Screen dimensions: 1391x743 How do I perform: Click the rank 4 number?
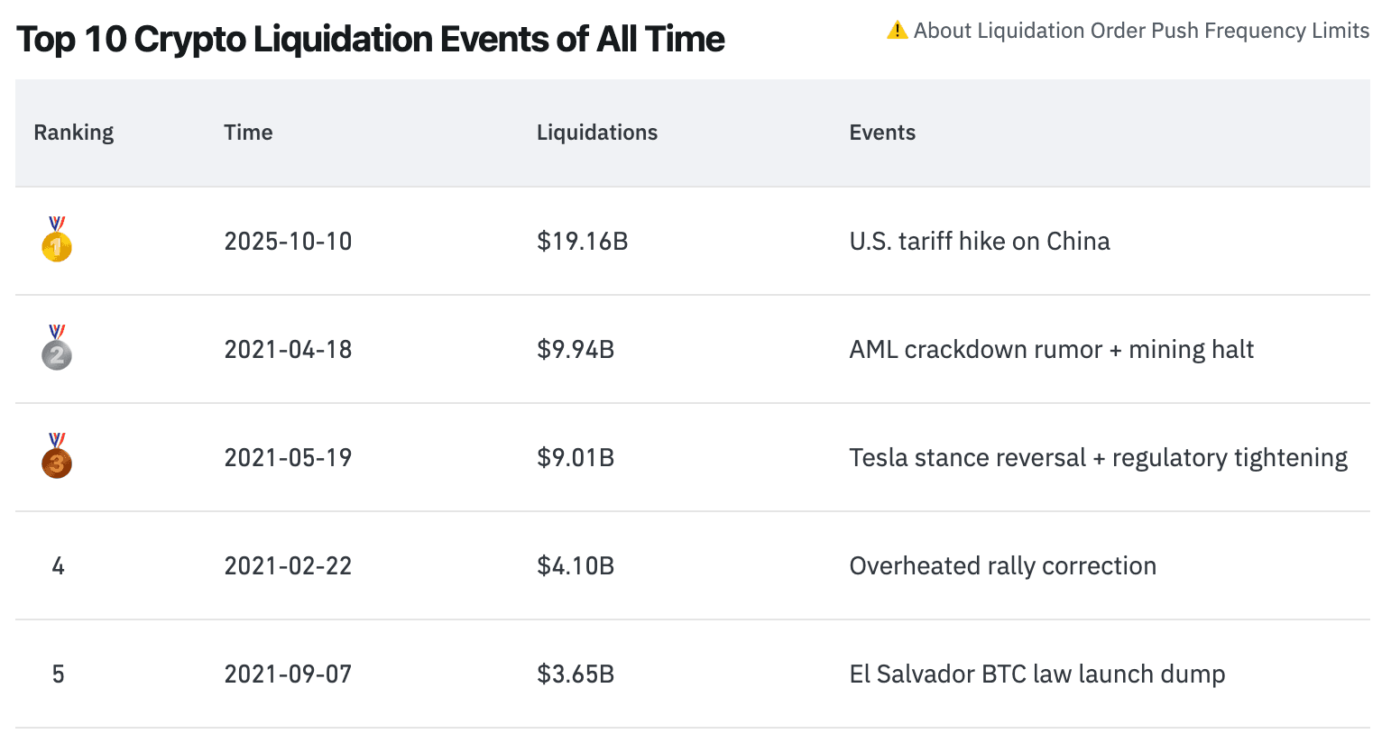coord(57,565)
